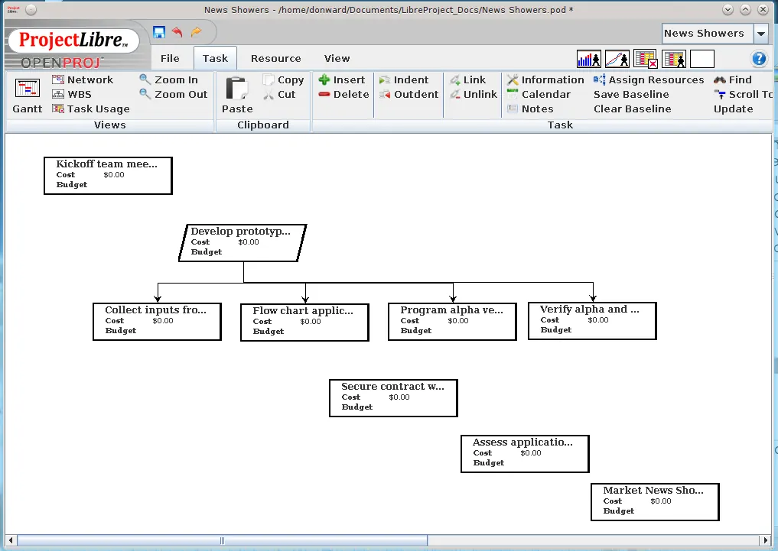Select the Task ribbon tab
The height and width of the screenshot is (551, 778).
pyautogui.click(x=215, y=59)
